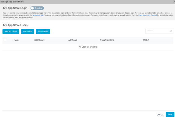Click the Cancel button
Image resolution: width=175 pixels, height=118 pixels.
pos(160,115)
